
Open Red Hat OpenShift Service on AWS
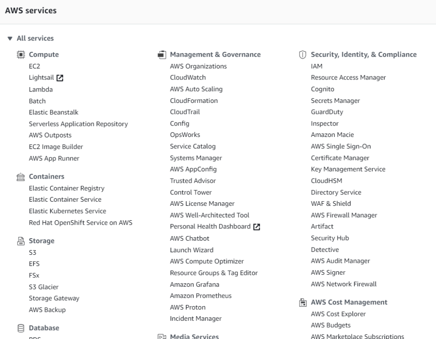[x=80, y=223]
